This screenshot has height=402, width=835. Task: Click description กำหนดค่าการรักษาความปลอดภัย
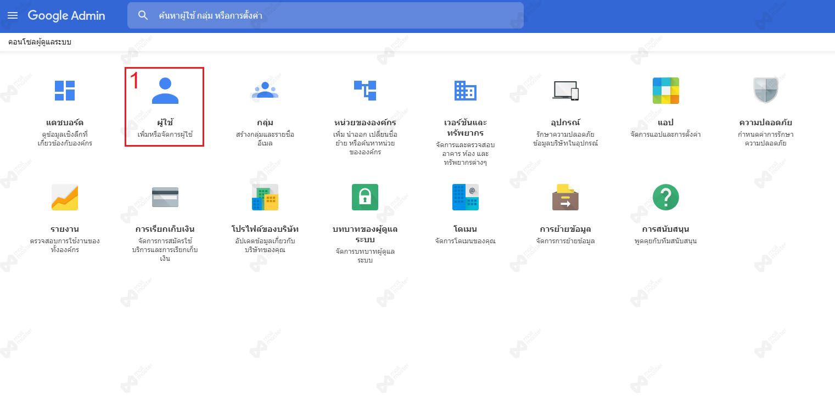[x=766, y=139]
